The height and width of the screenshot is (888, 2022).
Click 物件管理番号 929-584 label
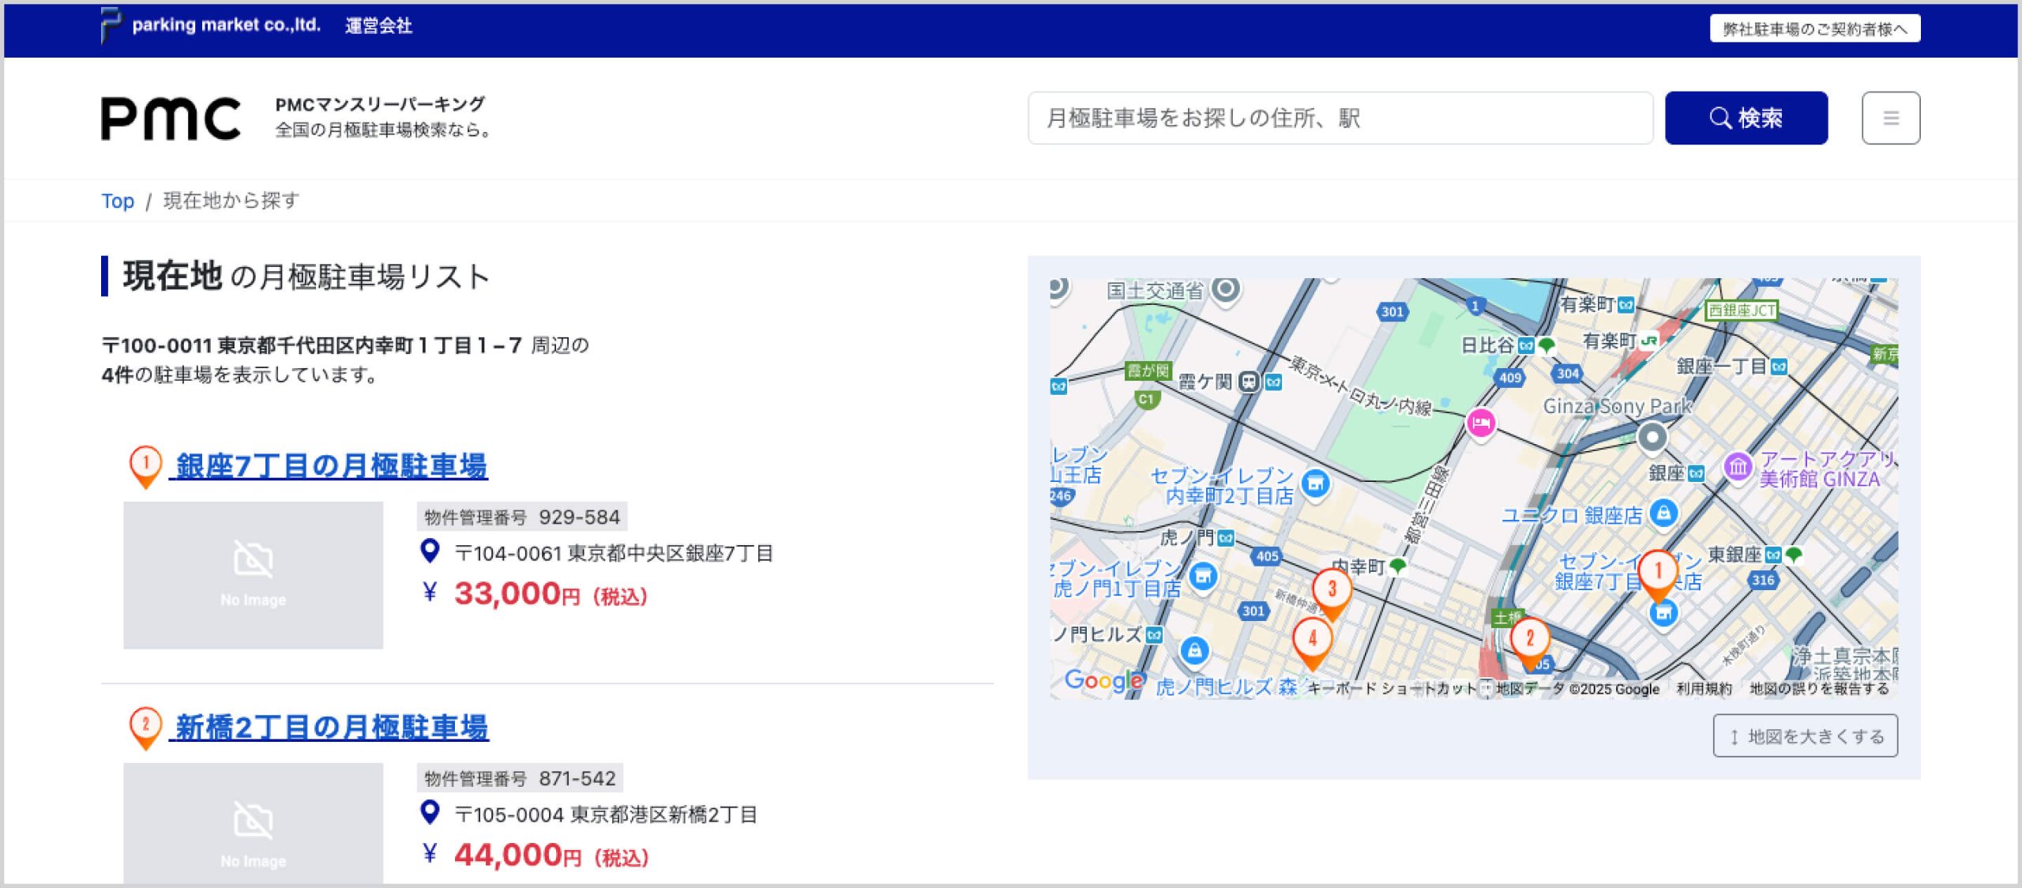tap(522, 517)
